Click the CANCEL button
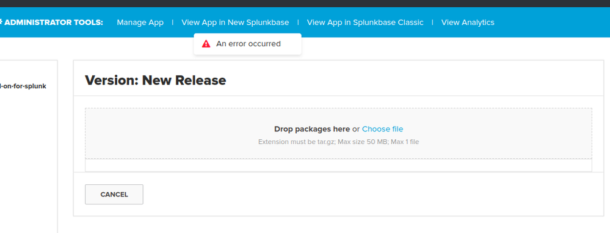The height and width of the screenshot is (233, 610). pos(114,194)
